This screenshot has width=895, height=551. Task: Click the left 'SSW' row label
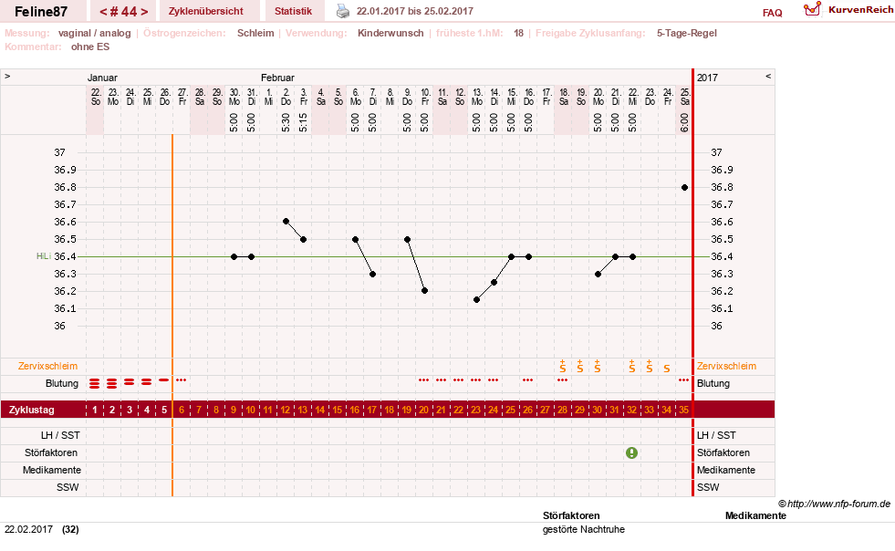[x=68, y=487]
